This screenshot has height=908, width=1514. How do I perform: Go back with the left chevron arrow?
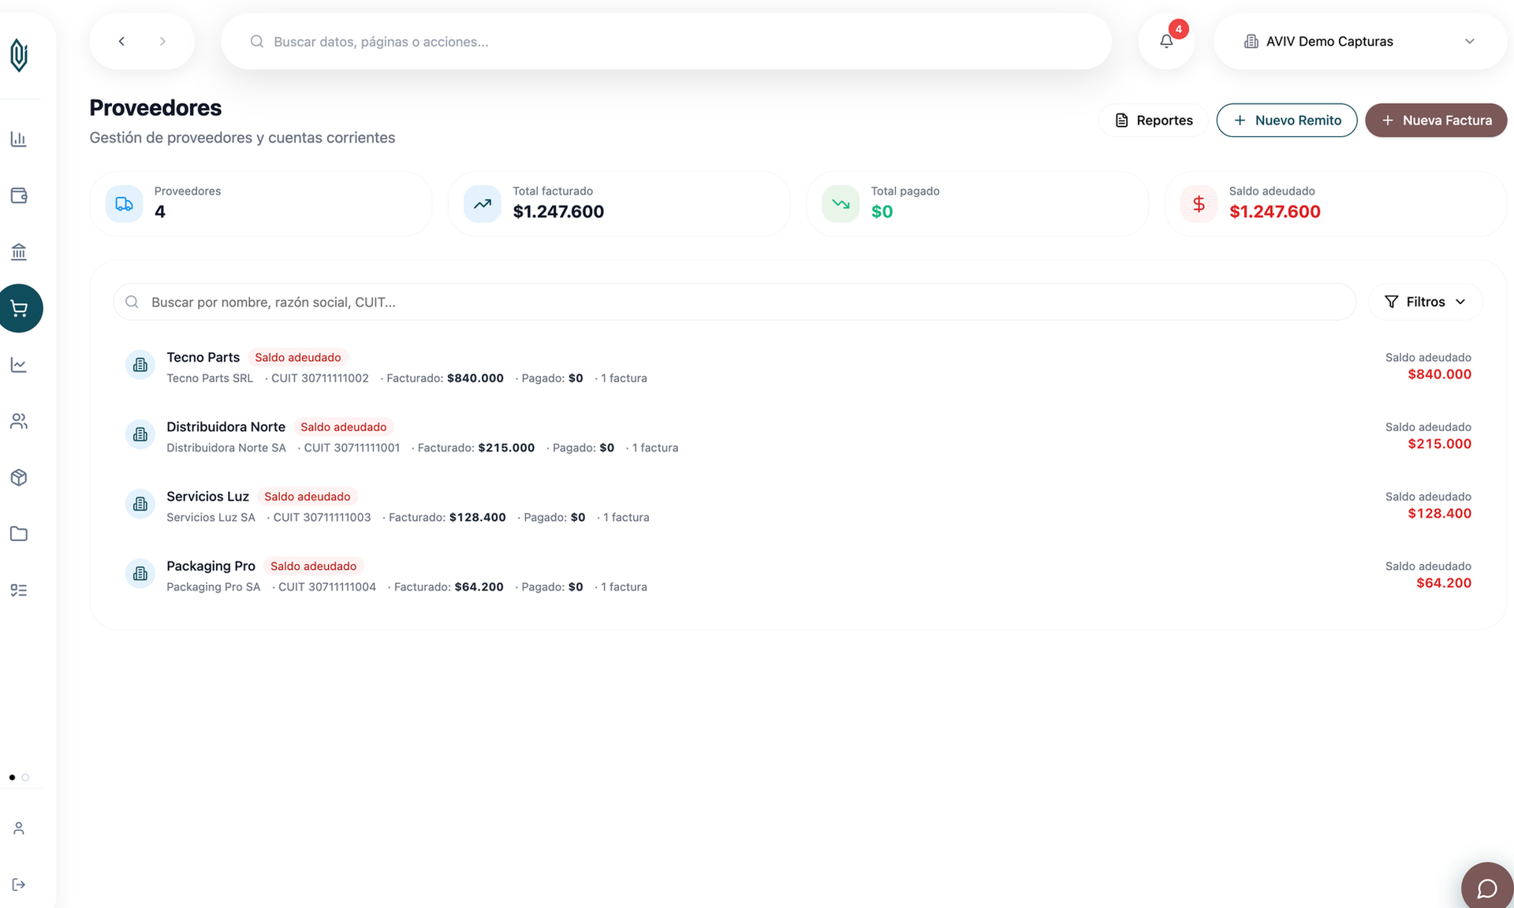coord(121,41)
